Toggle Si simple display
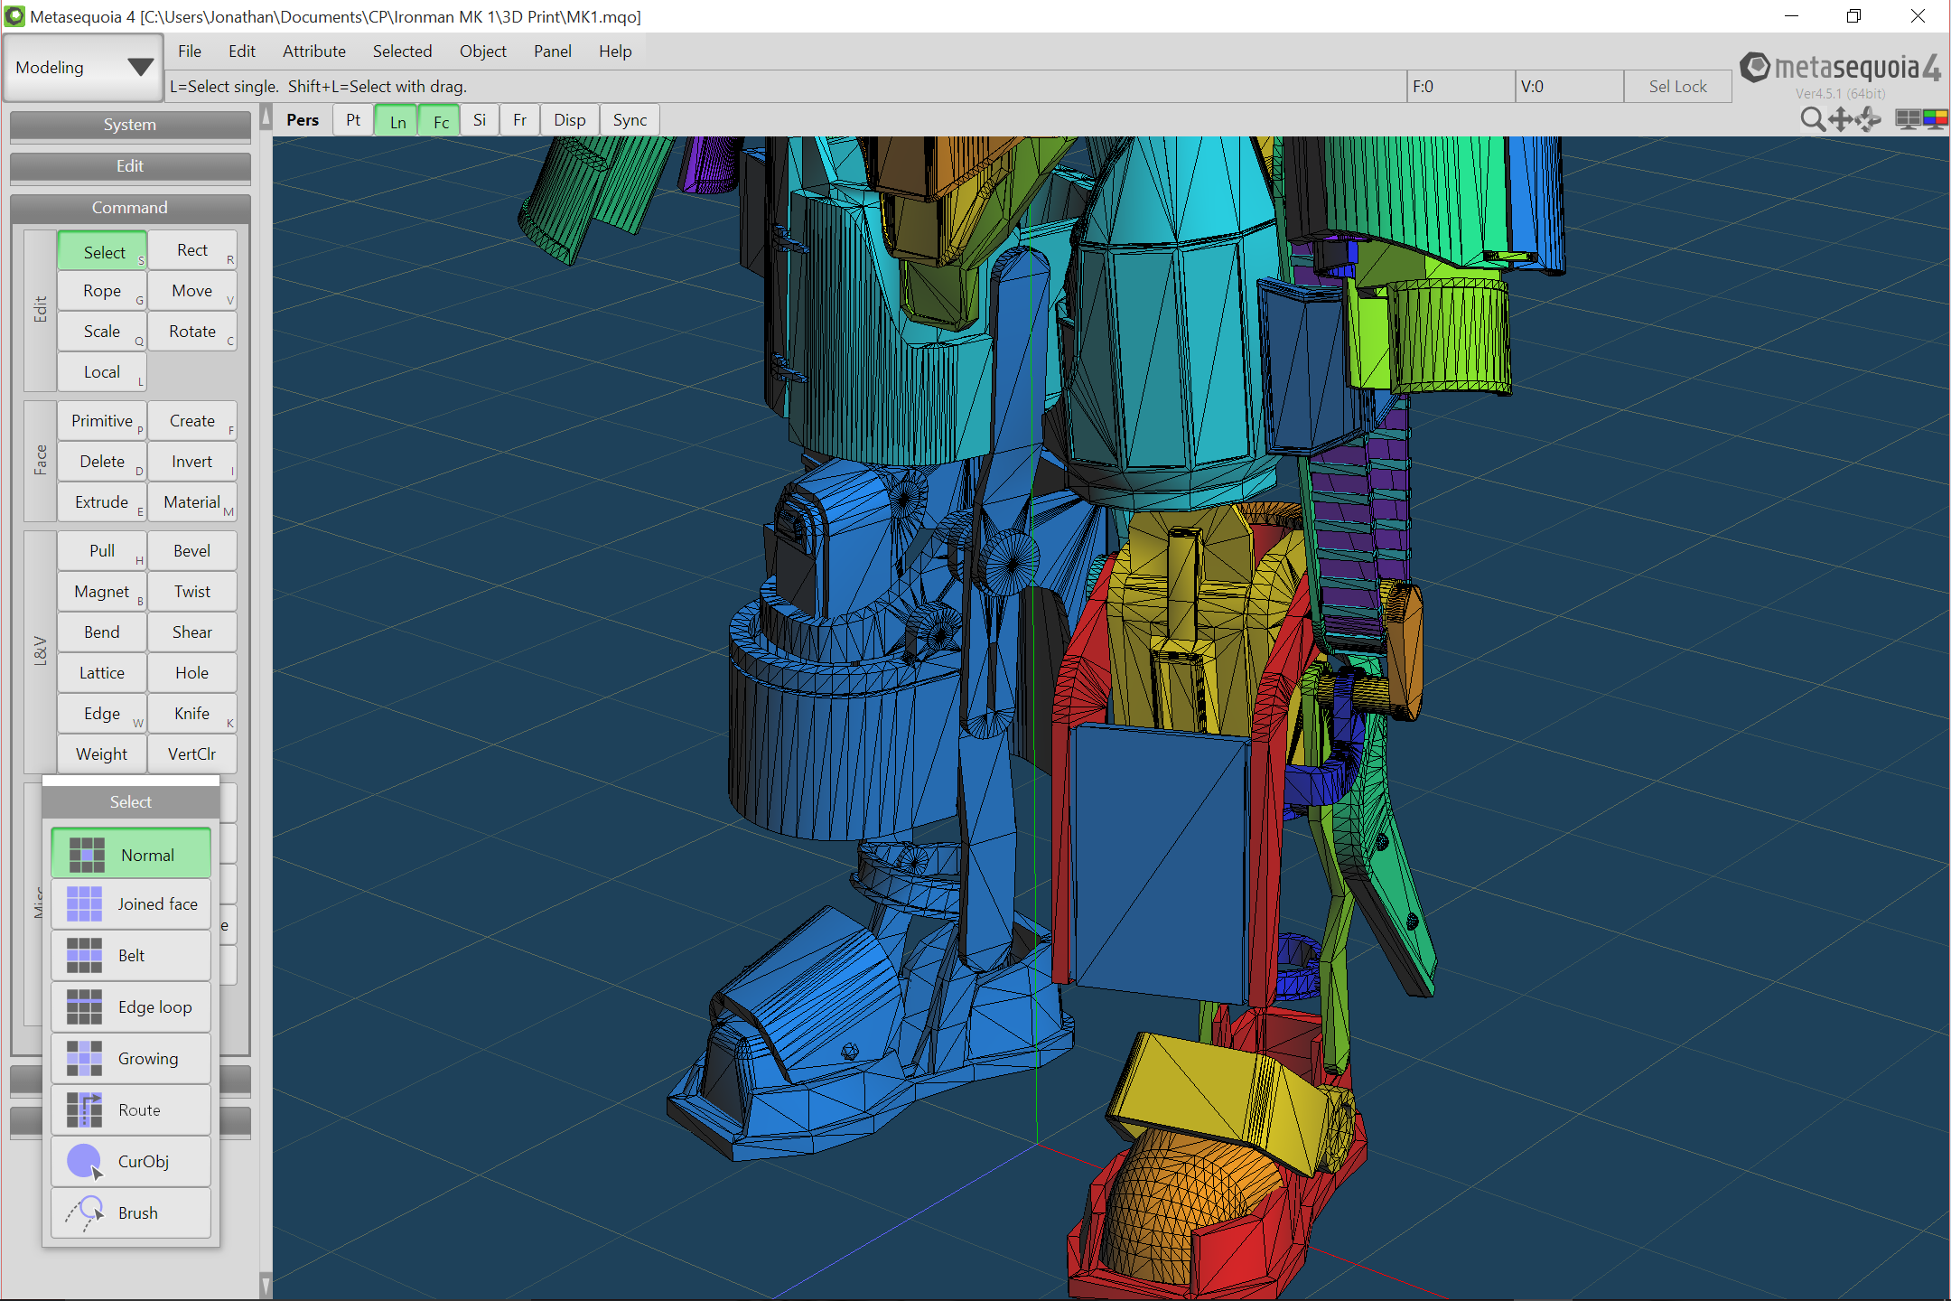The height and width of the screenshot is (1301, 1951). tap(480, 120)
